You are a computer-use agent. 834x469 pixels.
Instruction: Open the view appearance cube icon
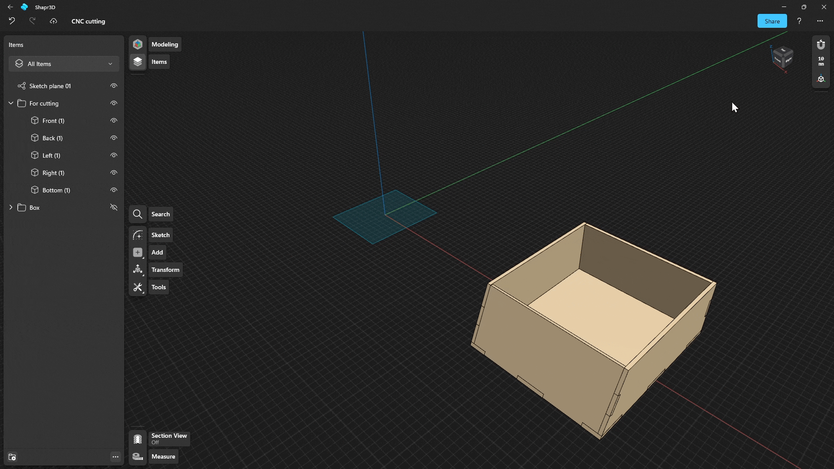tap(821, 79)
